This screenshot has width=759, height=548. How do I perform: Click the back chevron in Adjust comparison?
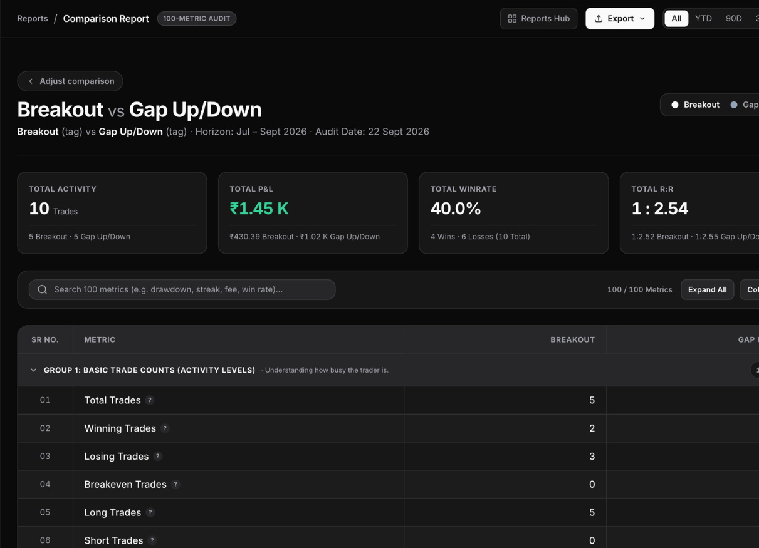tap(31, 81)
